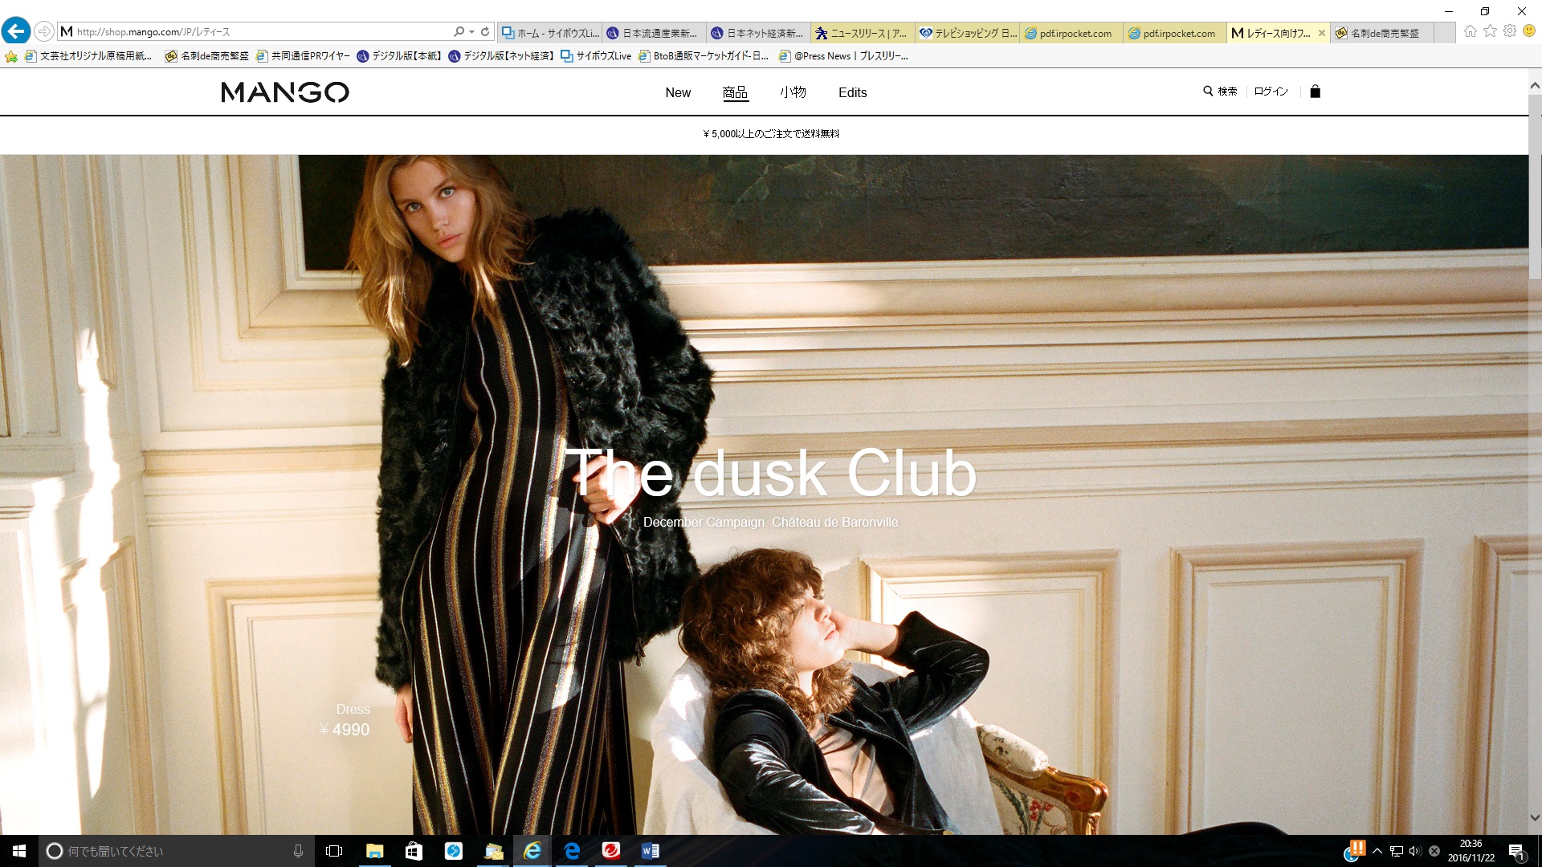Open favorites star icon in toolbar
The width and height of the screenshot is (1542, 867).
pos(1491,31)
